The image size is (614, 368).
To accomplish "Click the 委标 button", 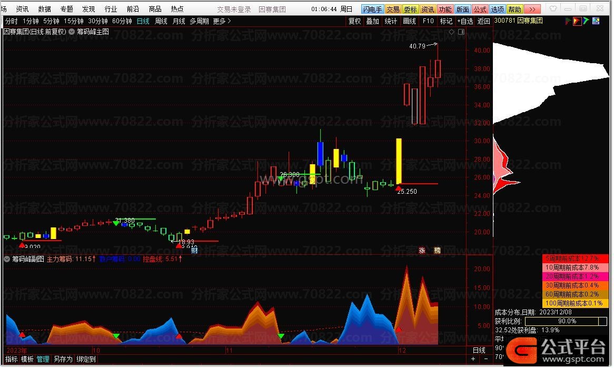I will pyautogui.click(x=410, y=9).
